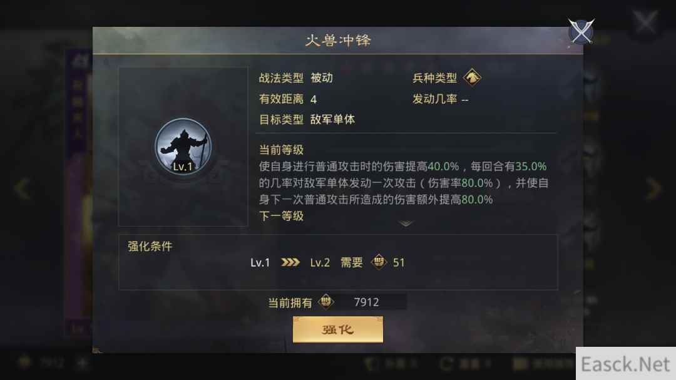Tap the Lv.2 target level text
This screenshot has width=676, height=380.
point(320,263)
